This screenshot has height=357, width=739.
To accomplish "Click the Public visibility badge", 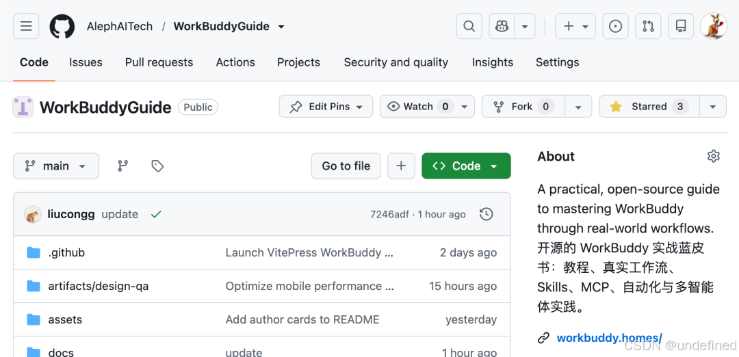I will point(198,107).
